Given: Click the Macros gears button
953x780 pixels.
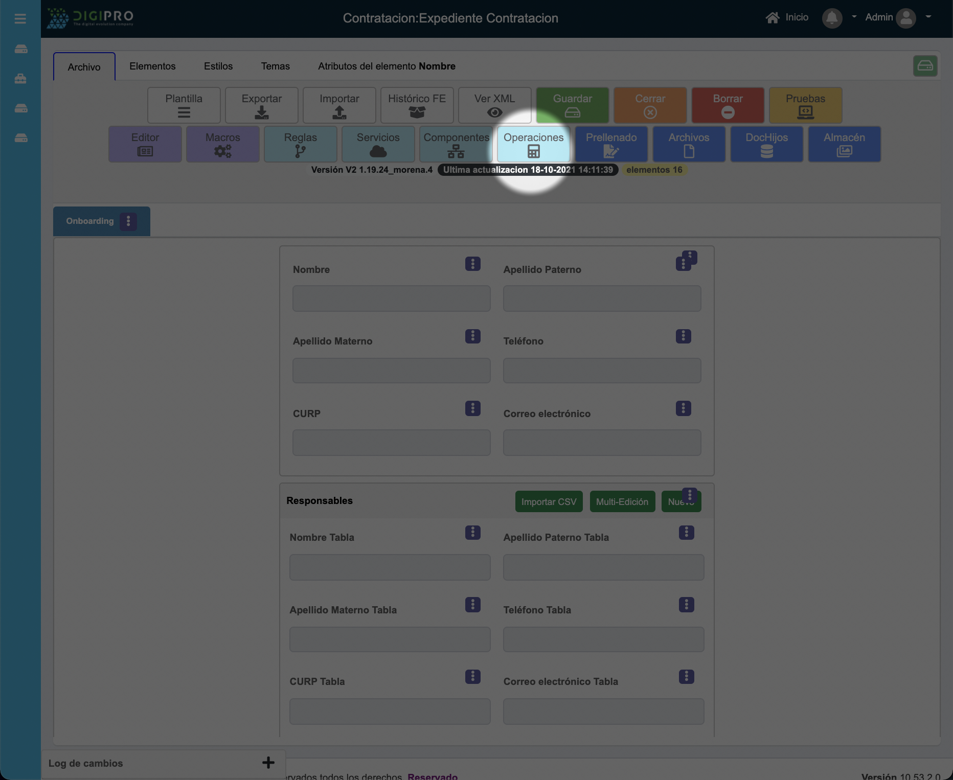Looking at the screenshot, I should click(222, 144).
